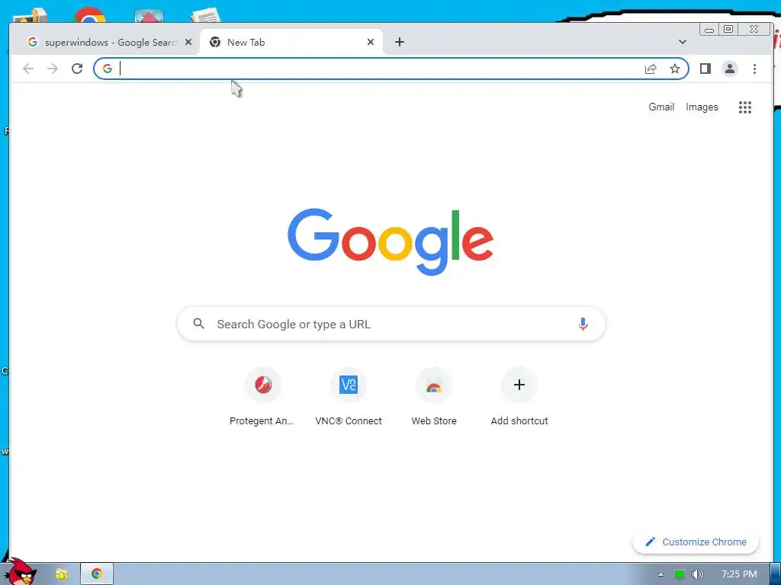Open Chrome's three-dot menu
Screen dimensions: 781x585
(x=754, y=69)
